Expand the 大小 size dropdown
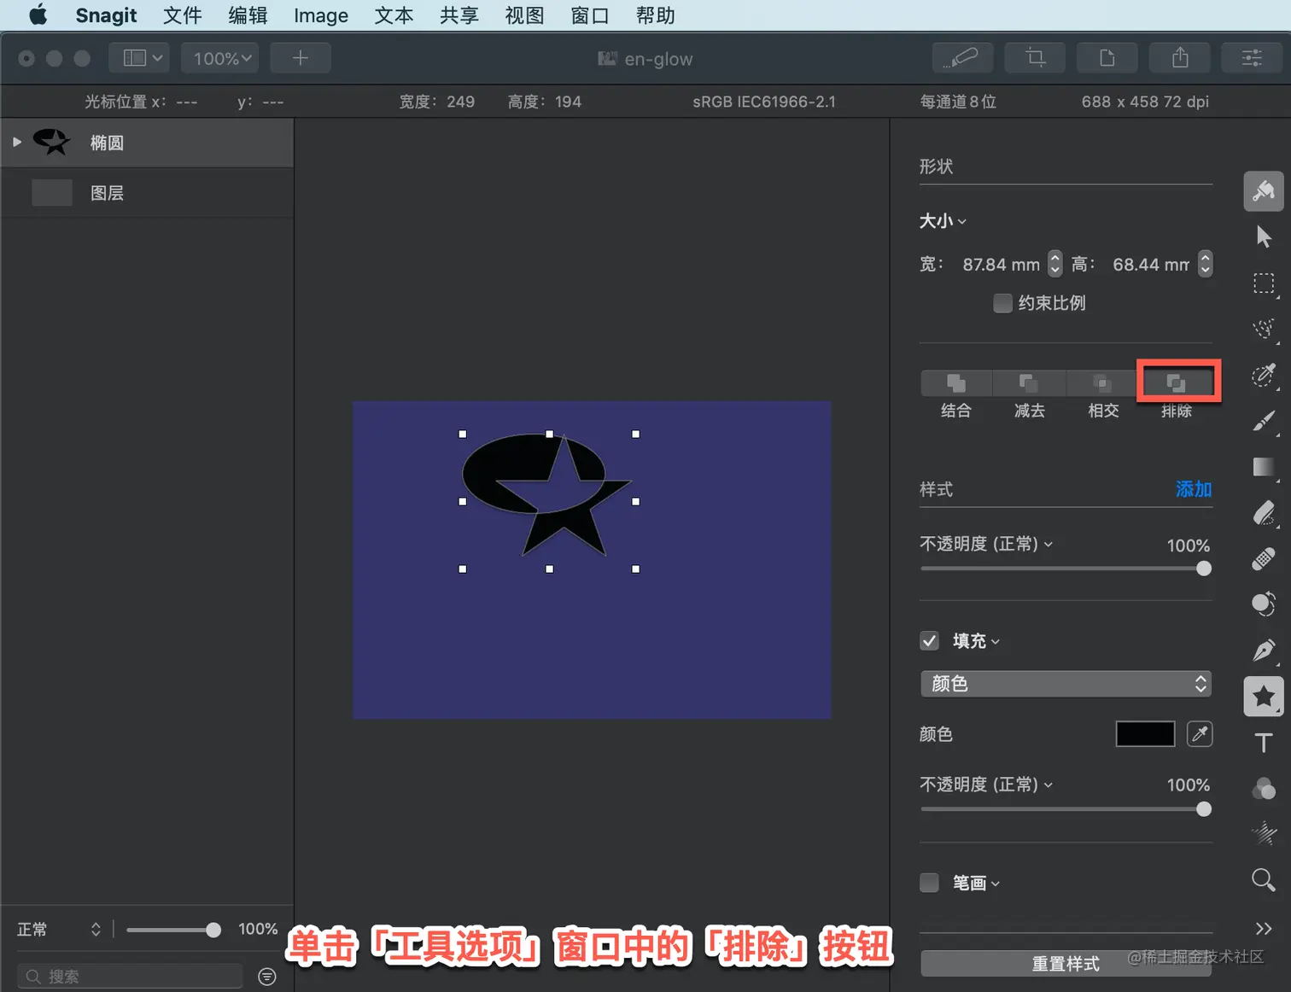1291x992 pixels. click(x=943, y=221)
